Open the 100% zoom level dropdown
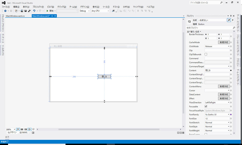The height and width of the screenshot is (145, 242). click(x=10, y=129)
